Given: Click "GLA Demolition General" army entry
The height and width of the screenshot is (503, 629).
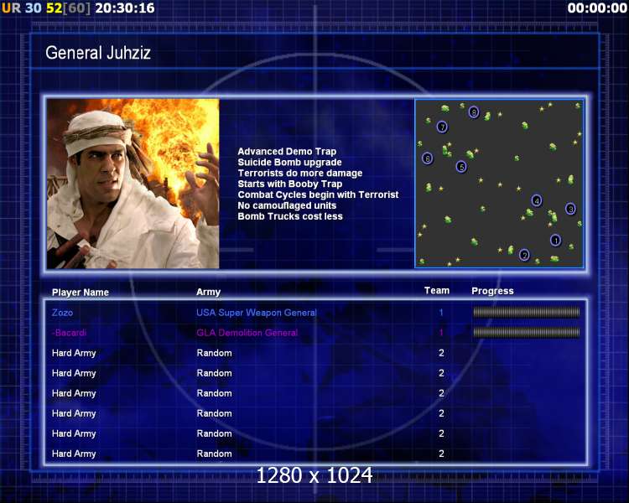Looking at the screenshot, I should pos(247,333).
